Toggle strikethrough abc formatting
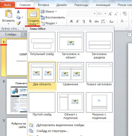The width and height of the screenshot is (132, 136). 96,21
